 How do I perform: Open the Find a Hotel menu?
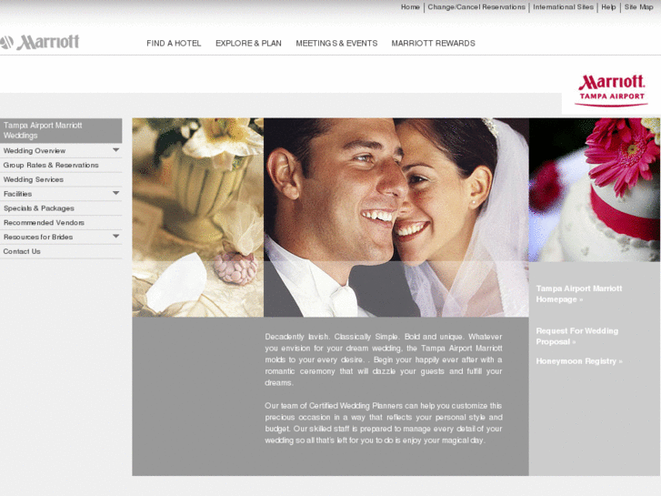174,43
